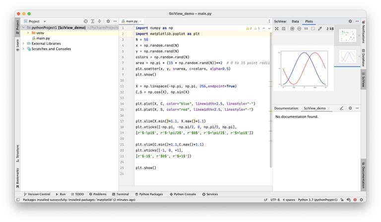The image size is (381, 222).
Task: Open Python Console tool window
Action: (183, 194)
